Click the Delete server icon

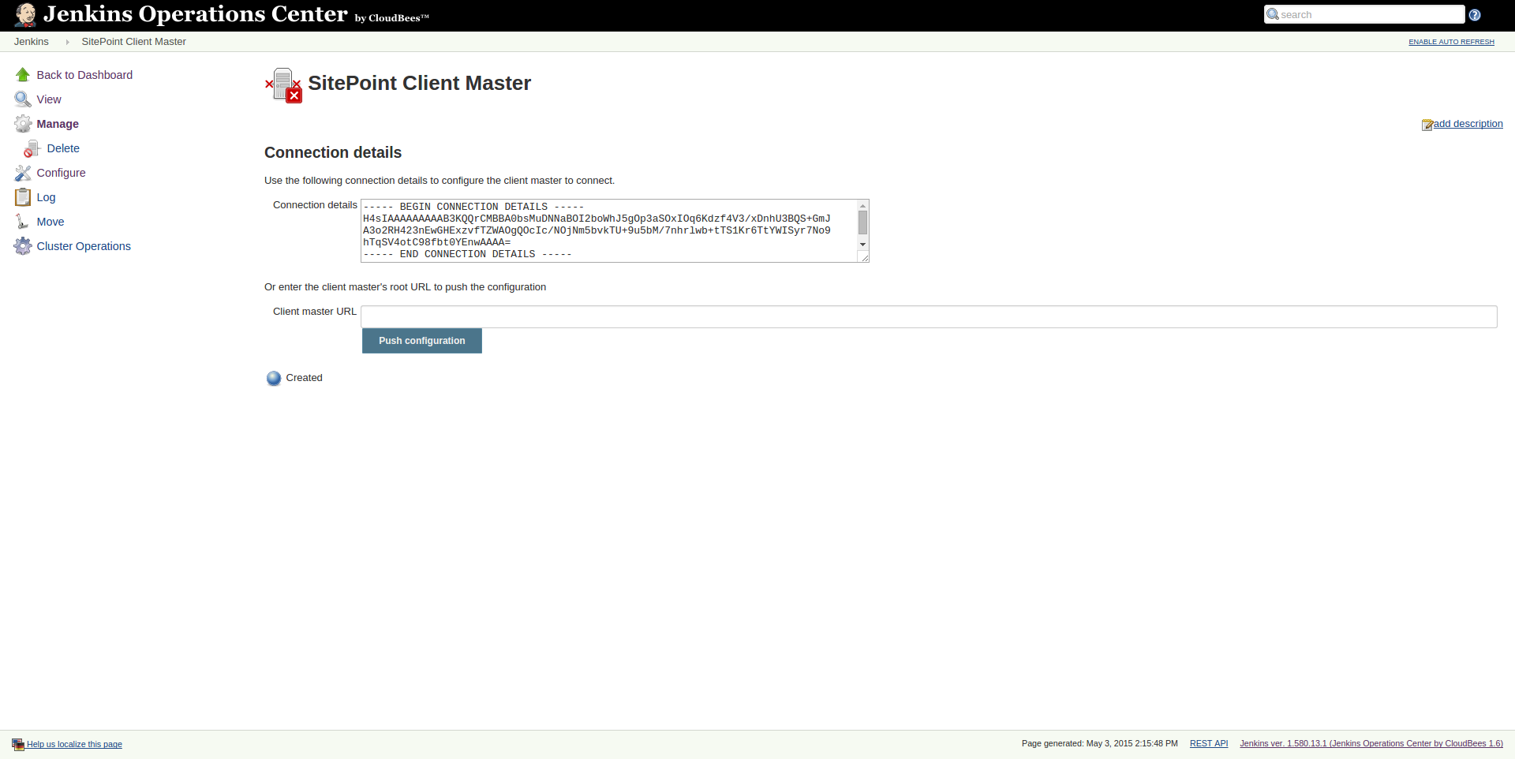point(32,148)
